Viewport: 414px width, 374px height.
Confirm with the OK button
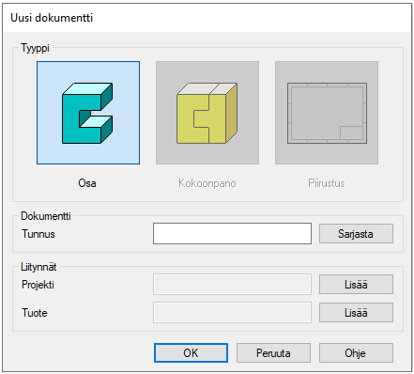[x=191, y=353]
